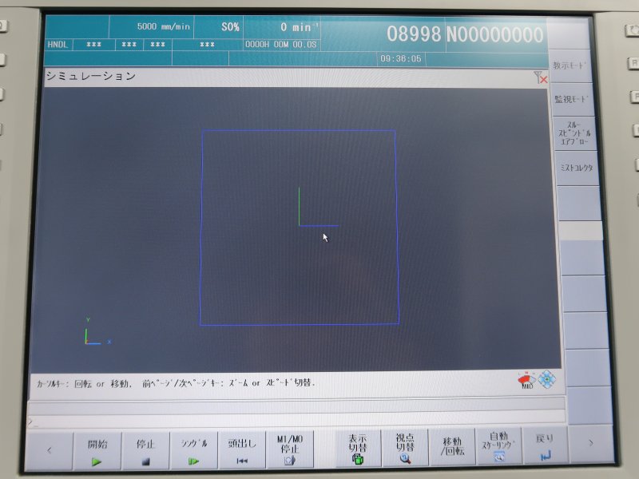Select シングル single-step execution
The width and height of the screenshot is (639, 479).
[194, 449]
